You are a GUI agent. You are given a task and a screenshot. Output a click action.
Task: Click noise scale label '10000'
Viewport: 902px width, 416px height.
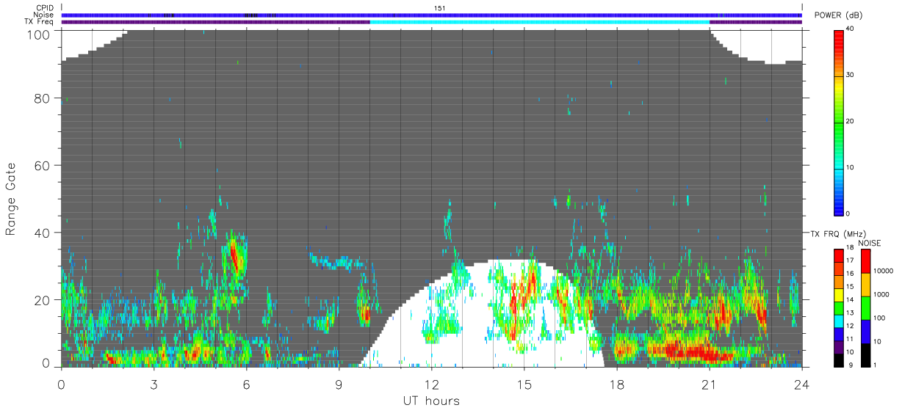[881, 271]
